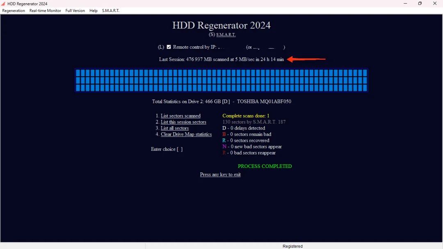The height and width of the screenshot is (249, 443).
Task: Click the Enter choice input brackets
Action: (x=180, y=149)
